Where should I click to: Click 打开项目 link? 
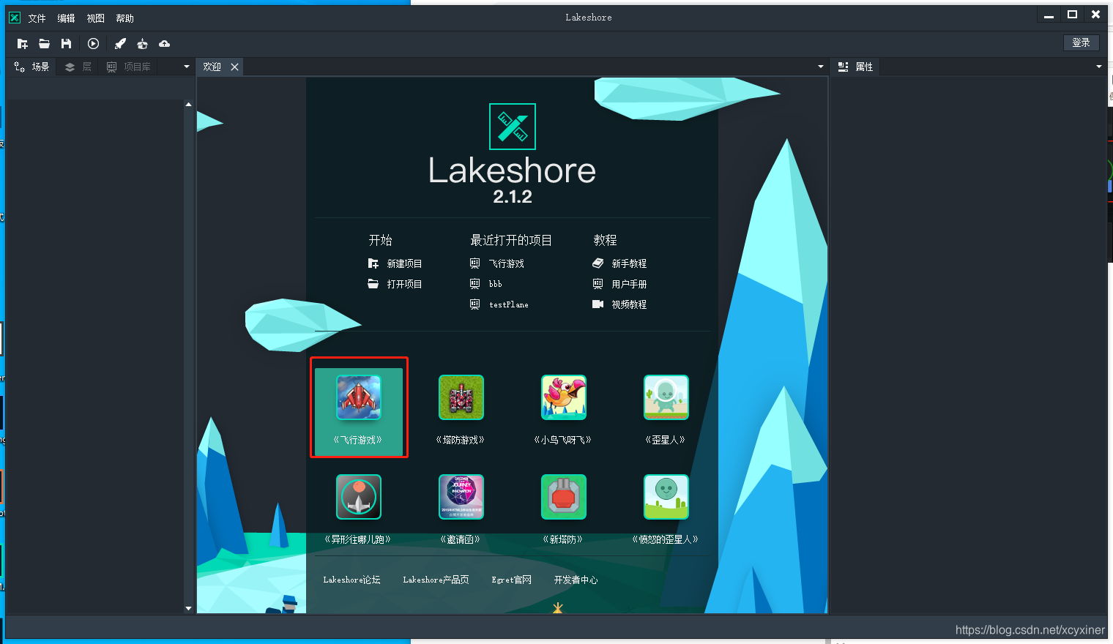pyautogui.click(x=404, y=284)
